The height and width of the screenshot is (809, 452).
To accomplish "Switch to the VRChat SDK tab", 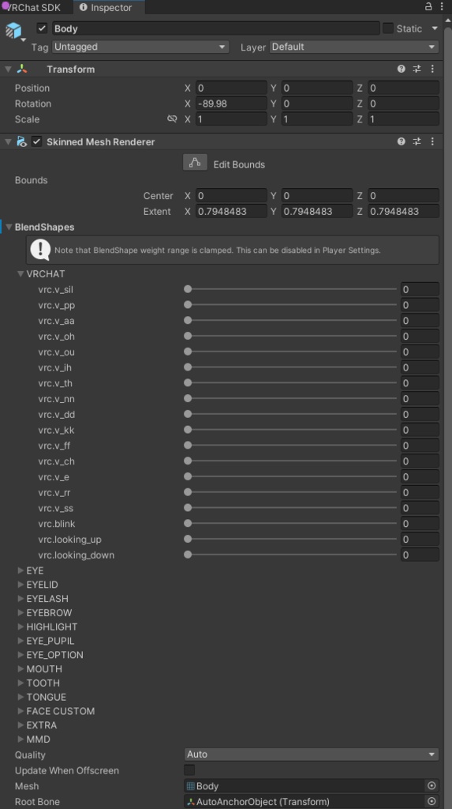I will click(34, 7).
